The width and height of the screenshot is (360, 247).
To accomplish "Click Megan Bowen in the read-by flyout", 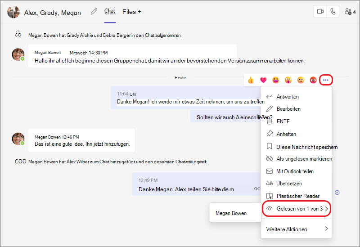I will click(231, 213).
